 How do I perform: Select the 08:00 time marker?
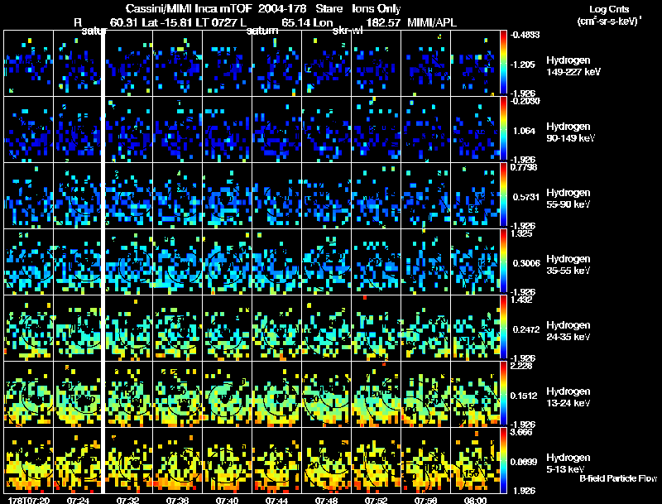pos(475,501)
